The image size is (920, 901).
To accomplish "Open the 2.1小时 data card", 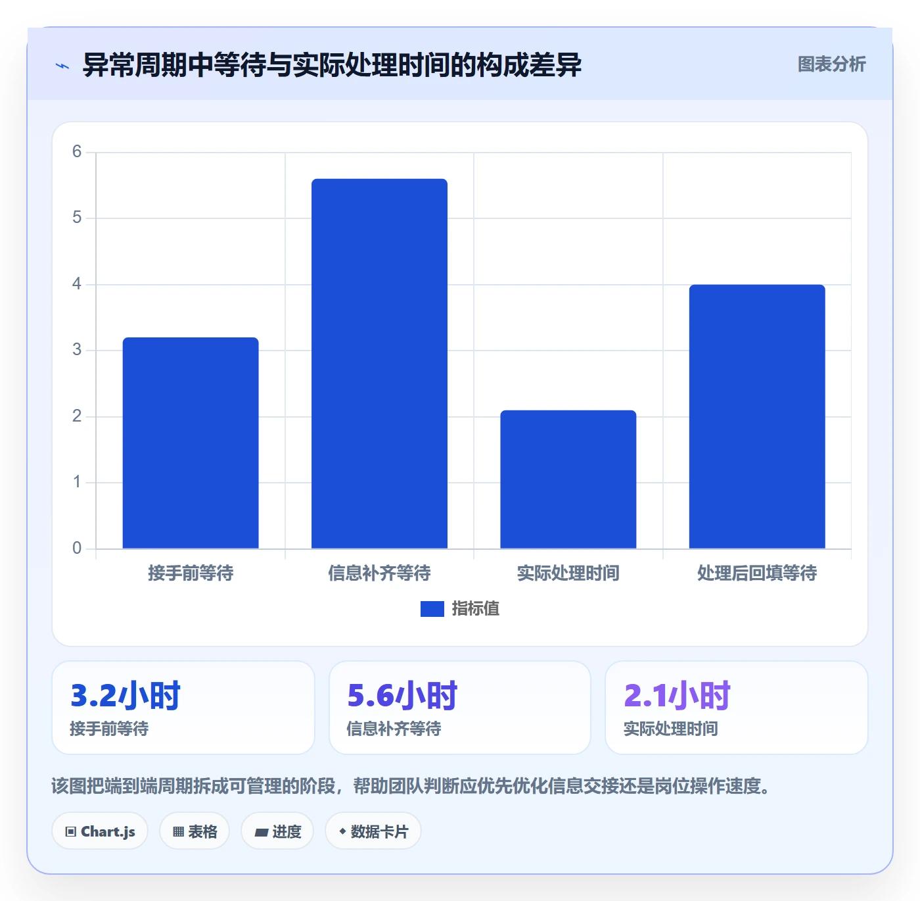I will tap(737, 708).
